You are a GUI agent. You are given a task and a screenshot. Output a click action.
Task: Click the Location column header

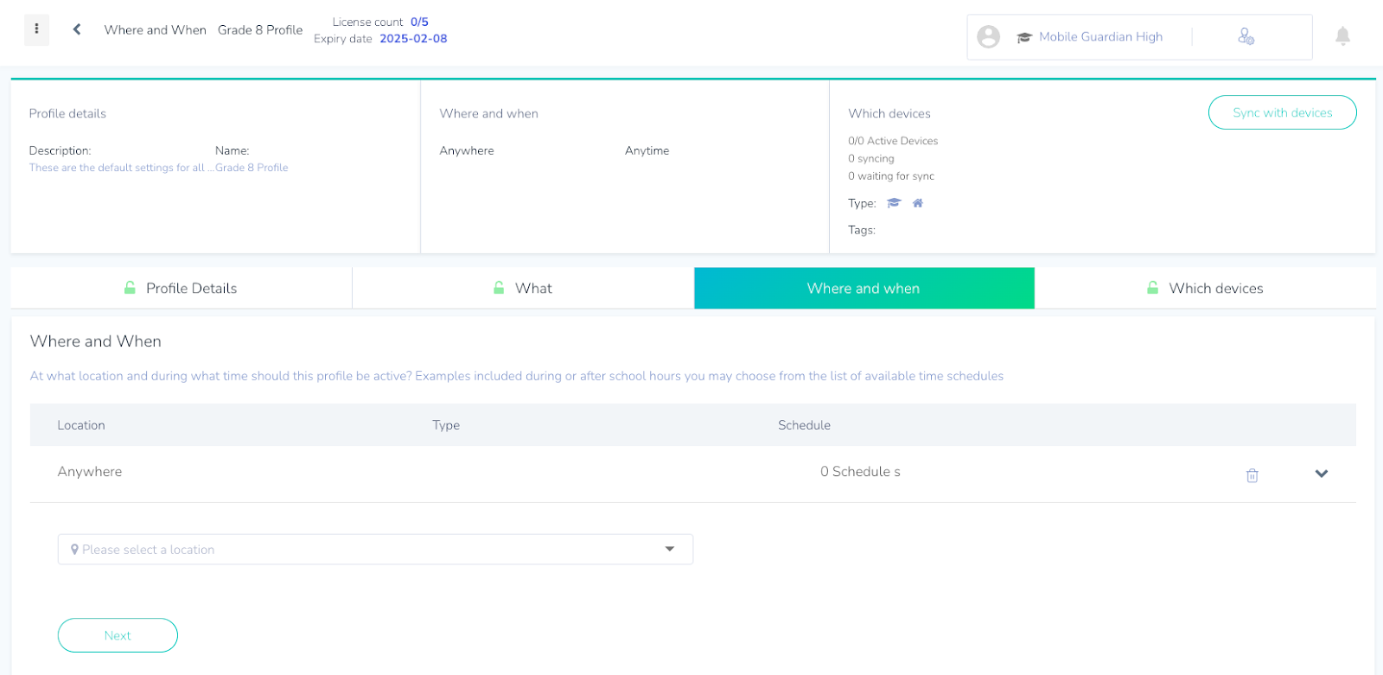(81, 425)
